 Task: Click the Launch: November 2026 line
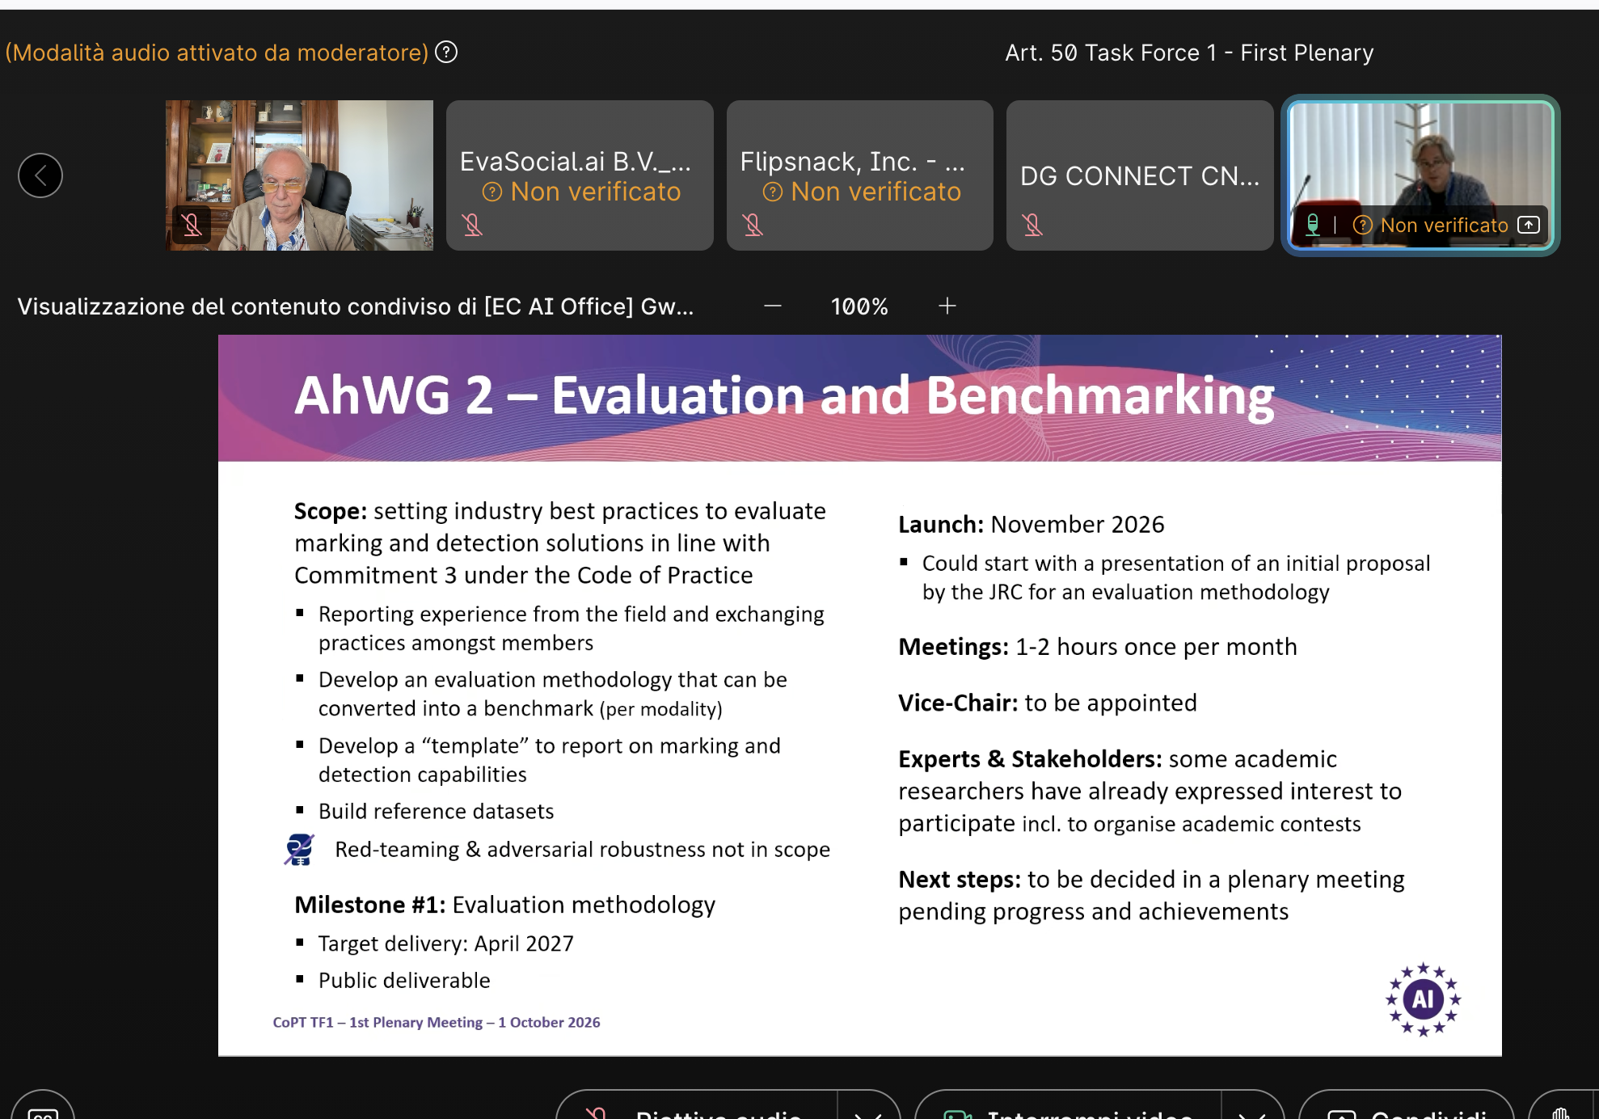pos(1032,525)
